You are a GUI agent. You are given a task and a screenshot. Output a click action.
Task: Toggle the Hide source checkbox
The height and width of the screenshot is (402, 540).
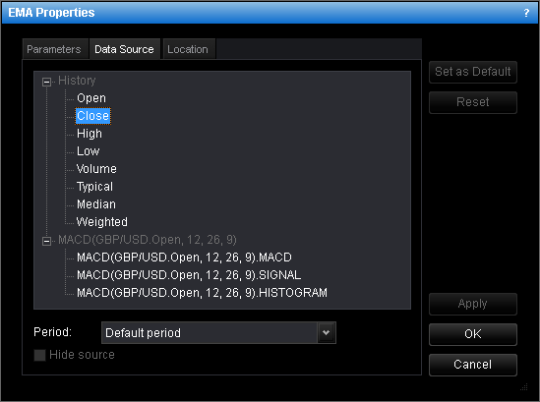(39, 355)
